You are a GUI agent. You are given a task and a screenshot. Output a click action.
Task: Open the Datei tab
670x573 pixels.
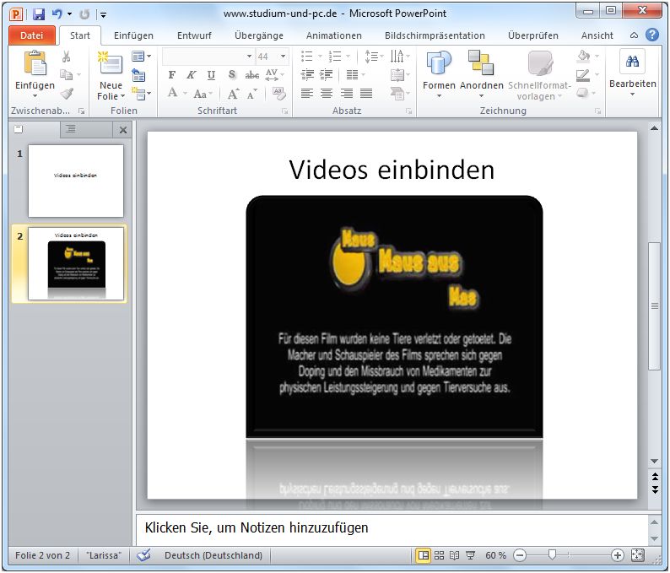point(31,35)
